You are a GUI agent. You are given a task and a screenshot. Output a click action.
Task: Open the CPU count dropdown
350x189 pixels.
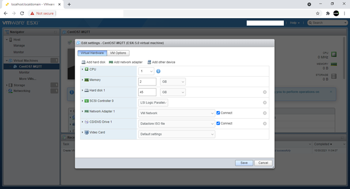pos(146,71)
